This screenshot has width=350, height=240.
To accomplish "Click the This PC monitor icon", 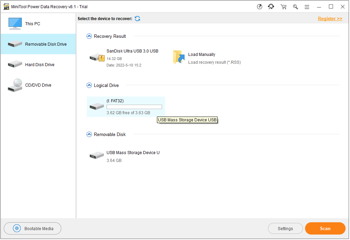I will (15, 24).
